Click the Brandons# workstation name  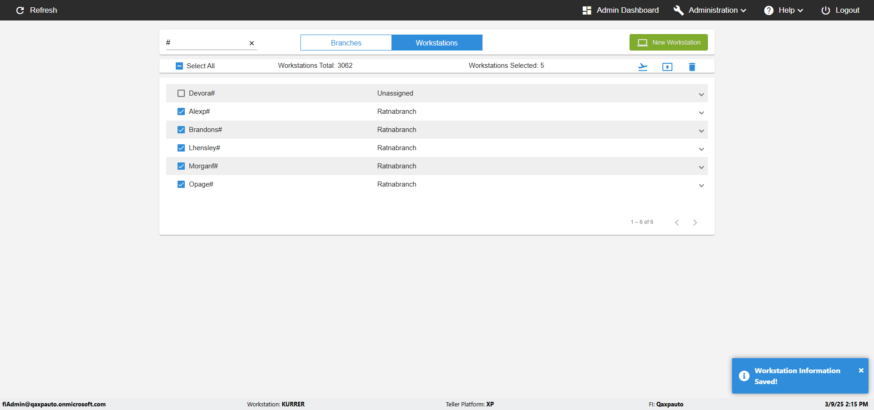[x=205, y=130]
